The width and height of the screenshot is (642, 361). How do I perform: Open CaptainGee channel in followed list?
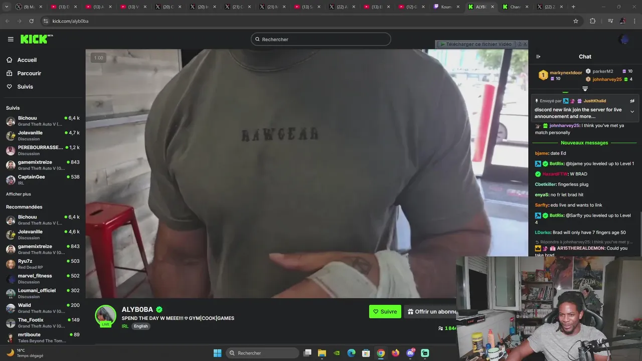click(43, 179)
